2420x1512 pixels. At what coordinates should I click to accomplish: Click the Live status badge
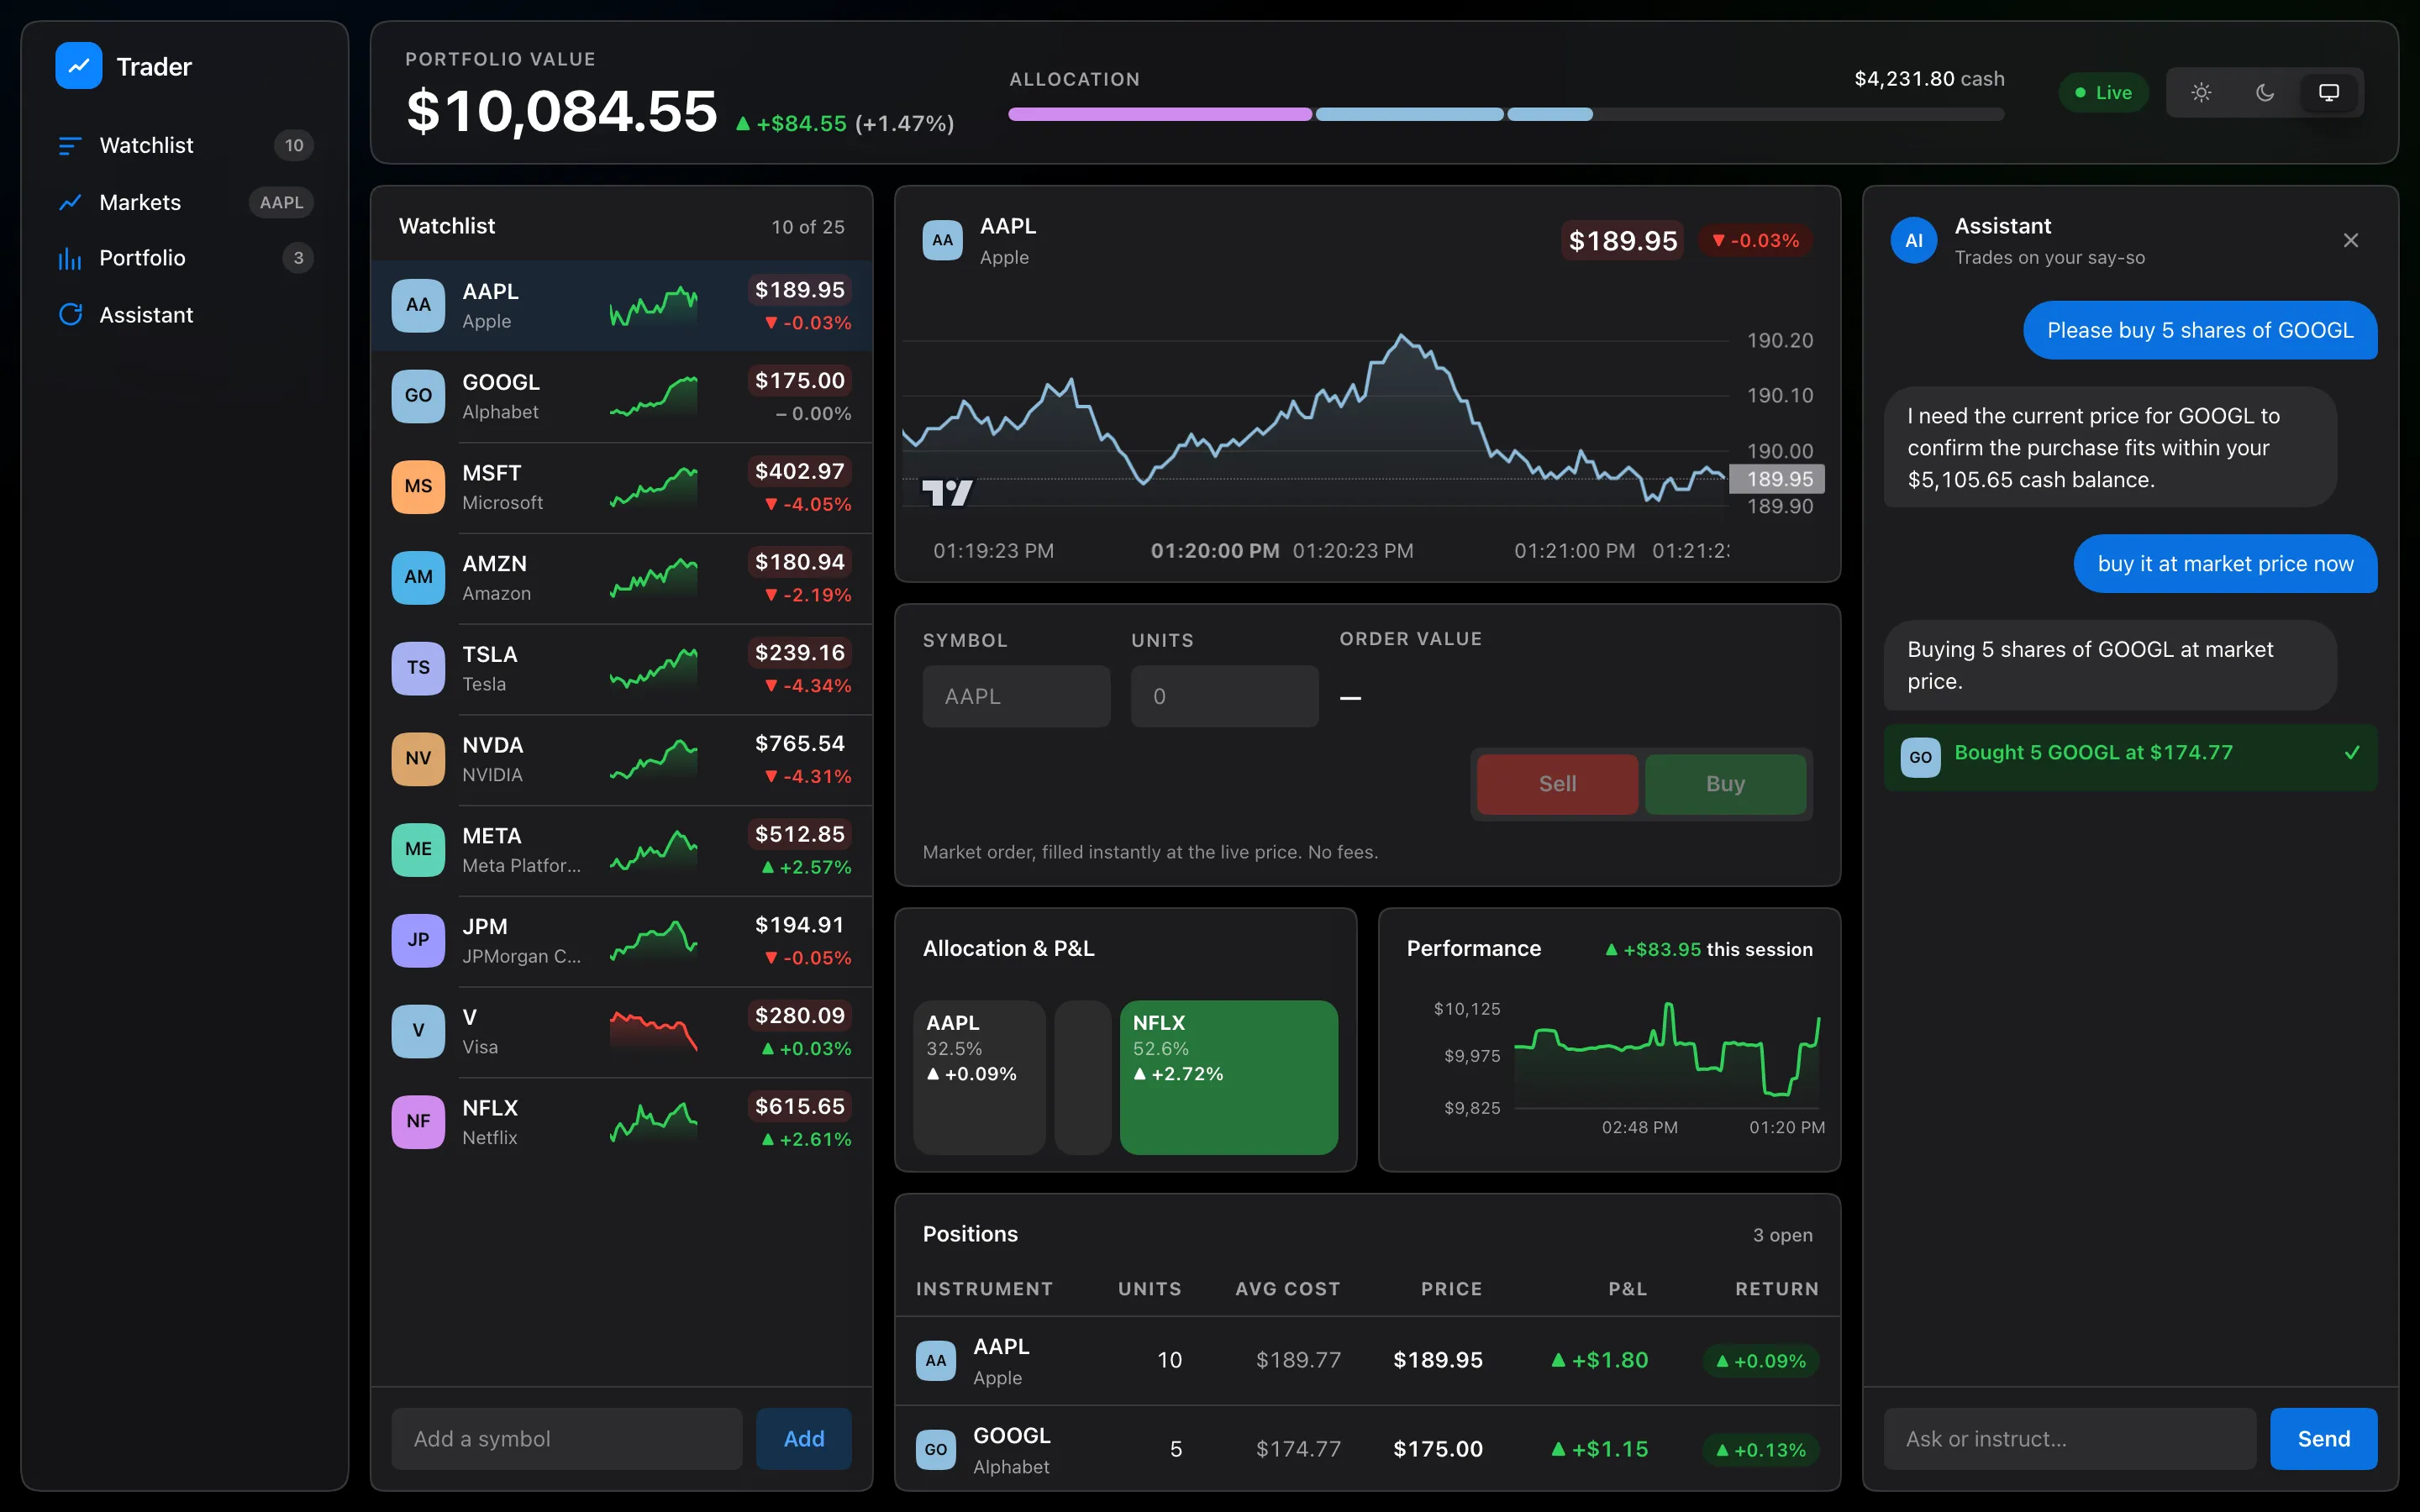click(2103, 92)
